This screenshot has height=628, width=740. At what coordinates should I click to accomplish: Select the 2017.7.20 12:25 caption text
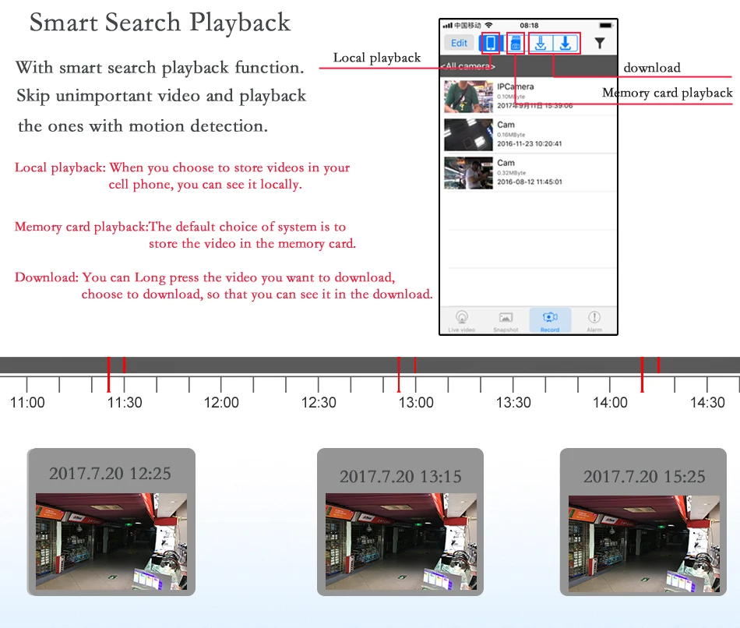[110, 474]
